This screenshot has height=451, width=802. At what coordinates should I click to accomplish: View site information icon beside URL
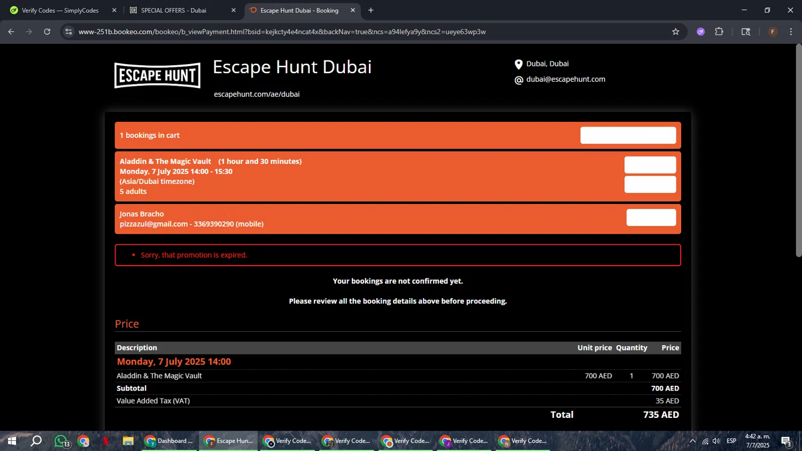tap(68, 32)
